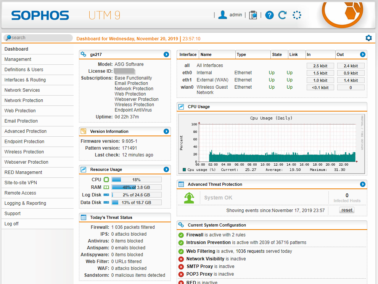Open the help question mark icon

(x=269, y=15)
